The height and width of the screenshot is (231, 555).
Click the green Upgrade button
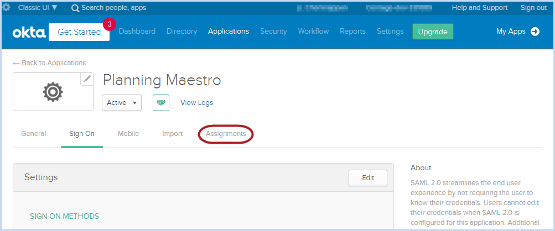pyautogui.click(x=433, y=32)
